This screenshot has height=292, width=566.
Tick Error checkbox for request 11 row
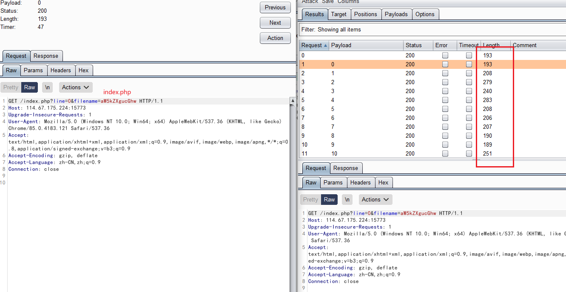445,153
